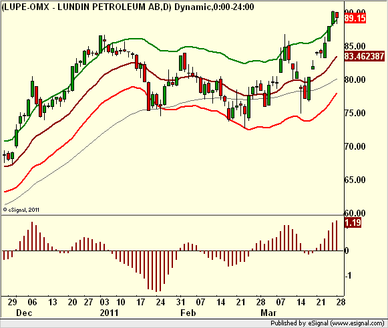Click the Feb month label on time axis
Screen dimensions: 388x328
188,313
